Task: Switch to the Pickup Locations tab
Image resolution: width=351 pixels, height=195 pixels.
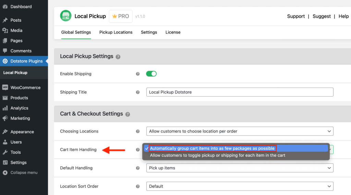Action: coord(116,32)
